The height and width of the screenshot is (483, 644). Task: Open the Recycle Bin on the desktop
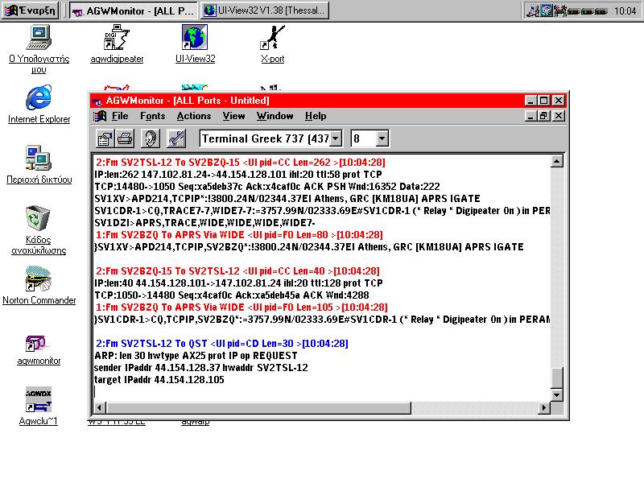(39, 230)
